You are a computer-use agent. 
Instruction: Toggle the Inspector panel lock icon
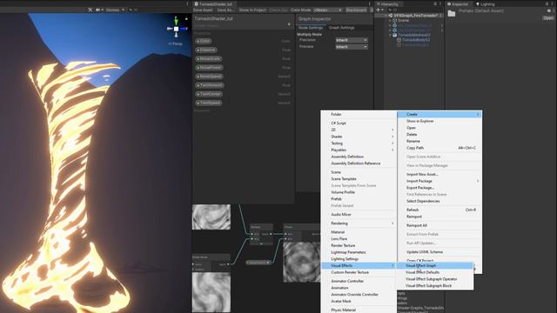coord(547,3)
